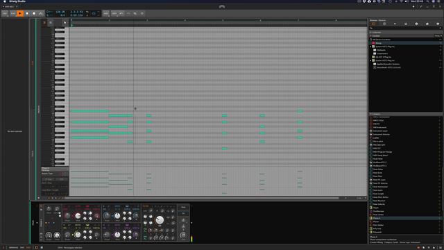
Task: Switch to the EDIT view tab
Action: [x=28, y=247]
